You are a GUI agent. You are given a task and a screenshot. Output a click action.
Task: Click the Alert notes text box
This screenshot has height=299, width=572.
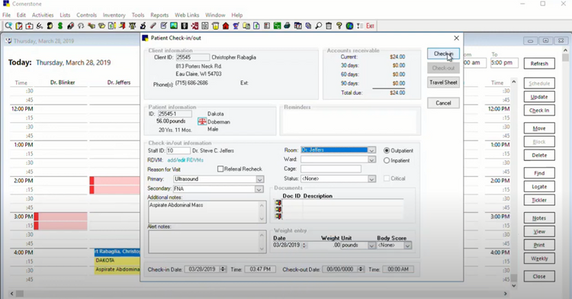pyautogui.click(x=207, y=241)
